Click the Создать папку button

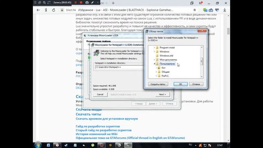click(x=158, y=84)
